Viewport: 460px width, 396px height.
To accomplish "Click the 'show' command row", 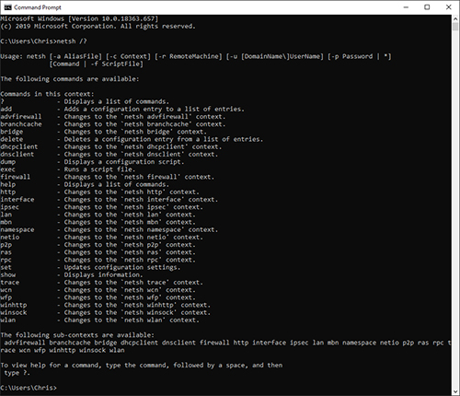I will coord(72,274).
